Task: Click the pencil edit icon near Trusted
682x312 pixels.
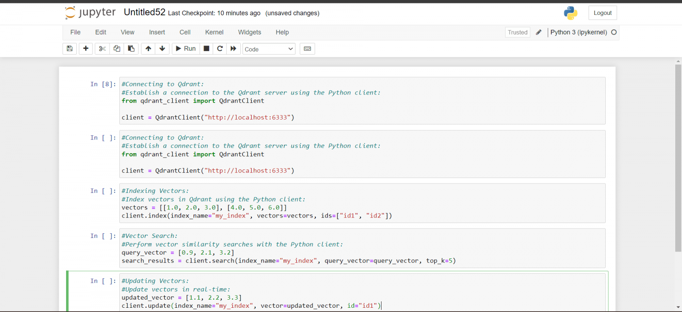Action: tap(539, 32)
